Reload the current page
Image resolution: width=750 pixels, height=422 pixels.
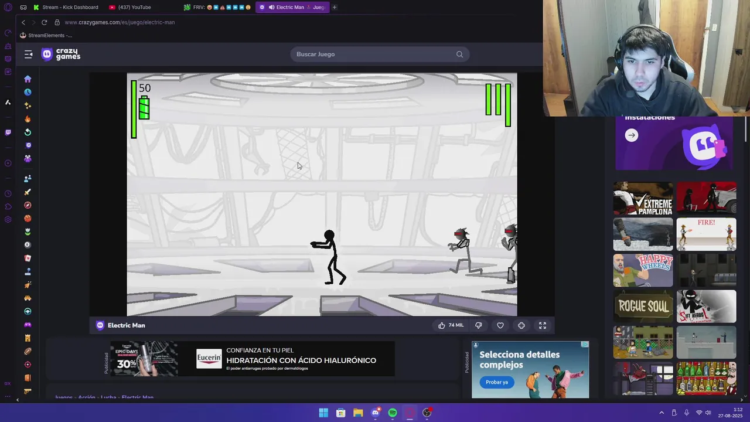[x=44, y=22]
